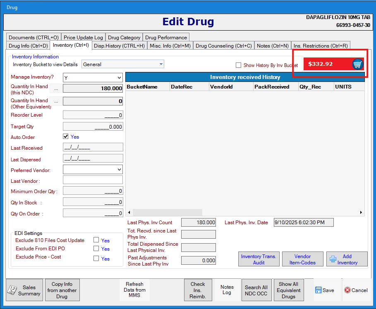Viewport: 376px width, 309px height.
Task: Click the Add Inventory plus icon
Action: pyautogui.click(x=333, y=259)
